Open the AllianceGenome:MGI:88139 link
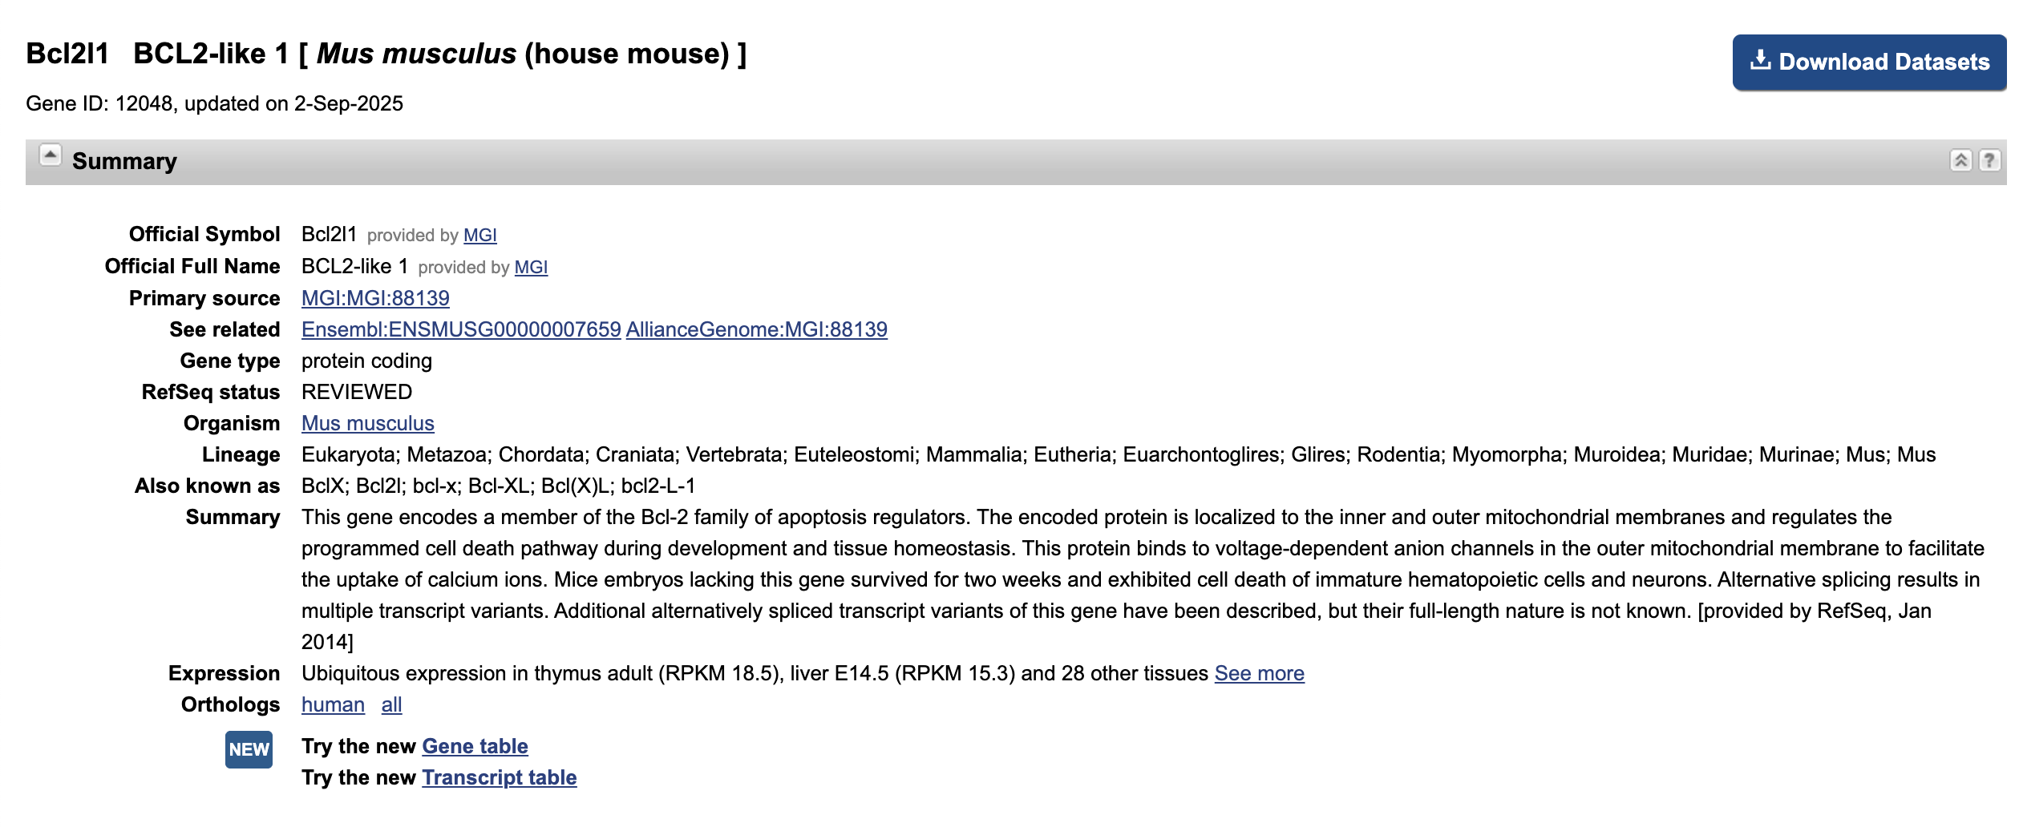The height and width of the screenshot is (827, 2019). 757,329
